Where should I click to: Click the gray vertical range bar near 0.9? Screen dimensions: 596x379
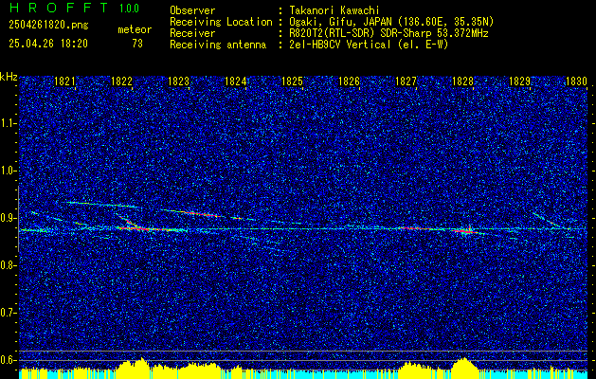[18, 219]
